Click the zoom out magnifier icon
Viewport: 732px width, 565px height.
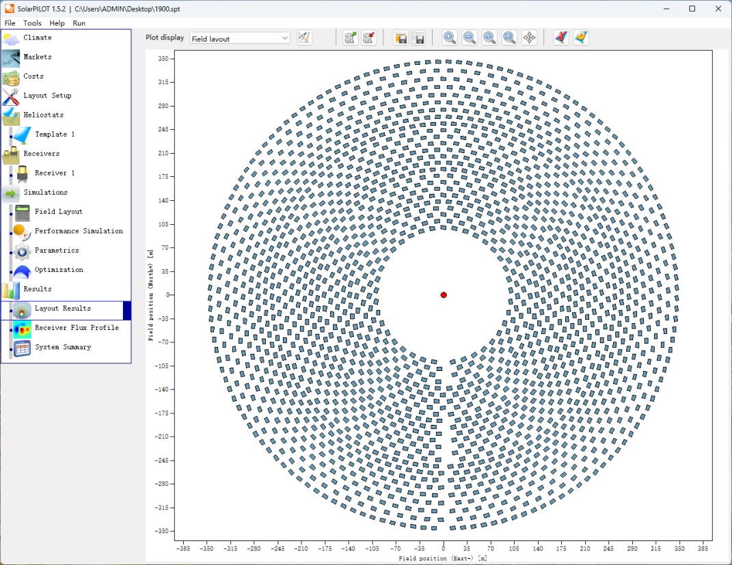pyautogui.click(x=470, y=38)
